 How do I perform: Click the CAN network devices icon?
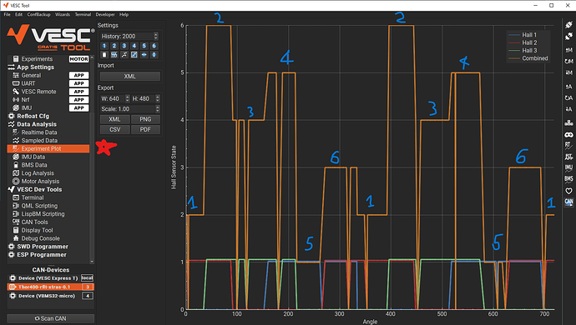(568, 122)
